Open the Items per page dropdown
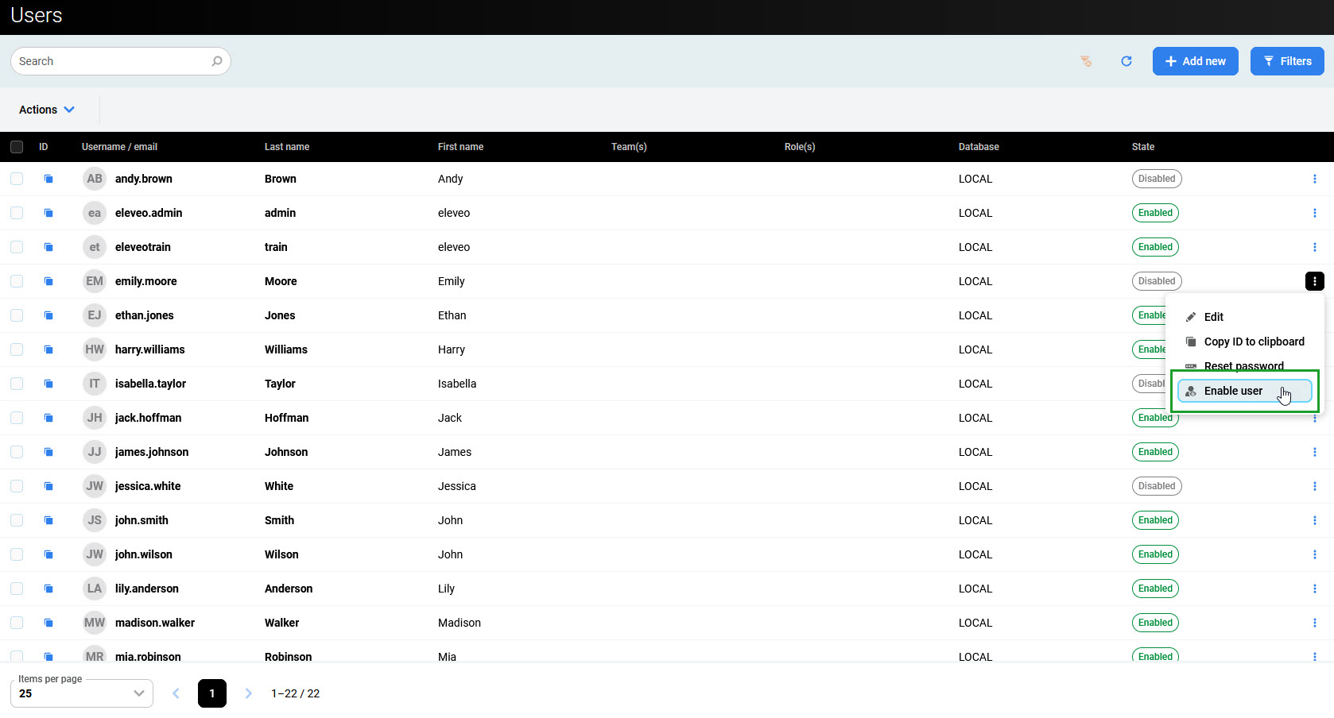Image resolution: width=1334 pixels, height=718 pixels. tap(82, 693)
